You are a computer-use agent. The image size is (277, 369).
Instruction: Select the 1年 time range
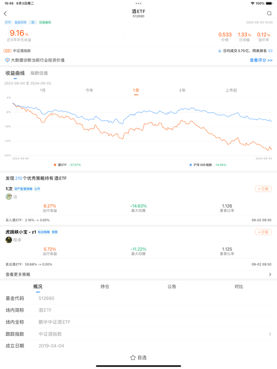pyautogui.click(x=136, y=90)
